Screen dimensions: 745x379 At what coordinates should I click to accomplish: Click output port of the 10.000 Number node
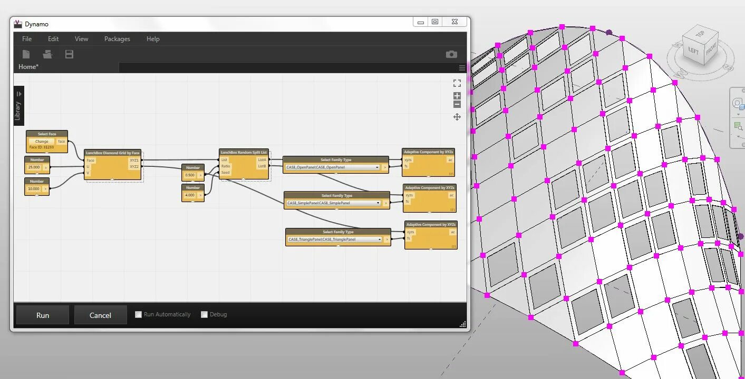(x=45, y=188)
